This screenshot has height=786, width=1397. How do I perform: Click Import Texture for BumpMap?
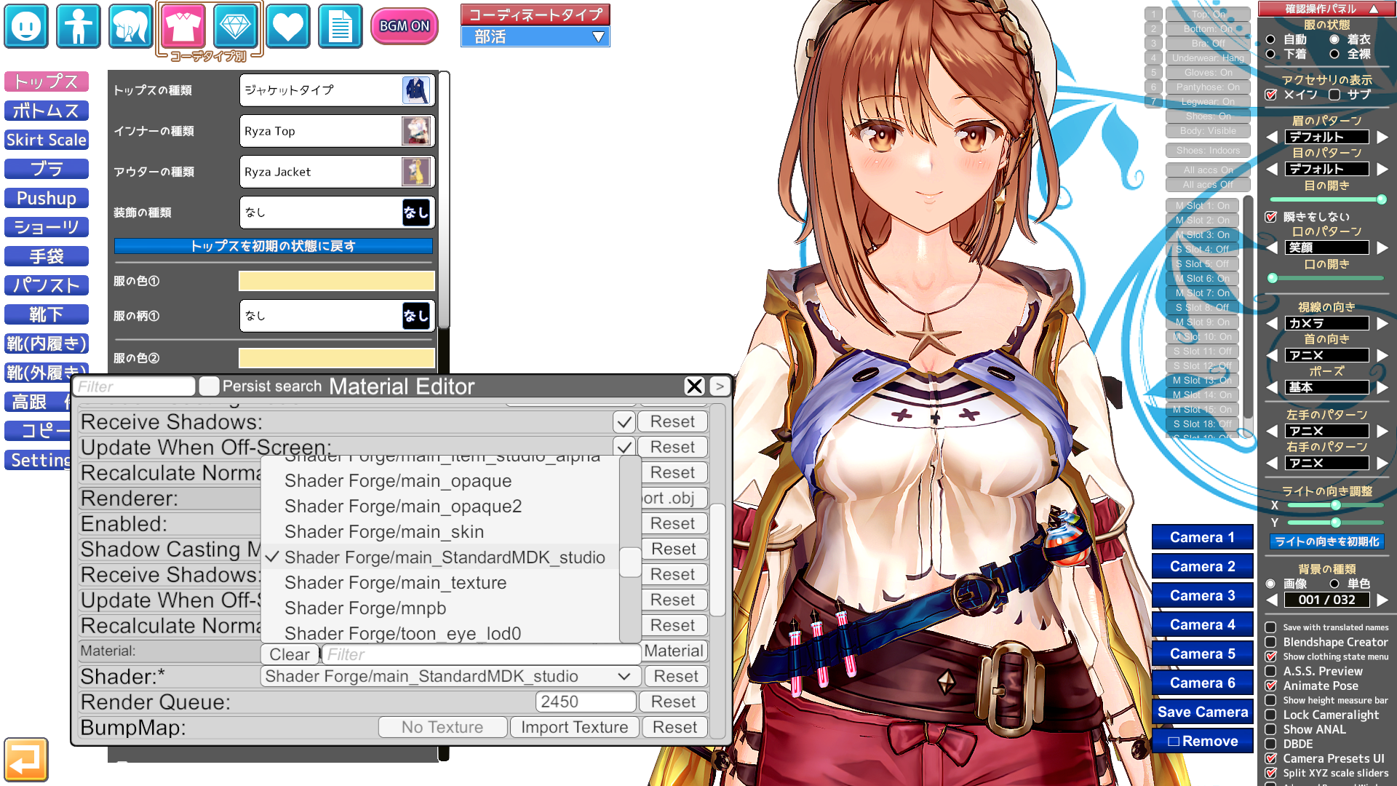(x=575, y=728)
